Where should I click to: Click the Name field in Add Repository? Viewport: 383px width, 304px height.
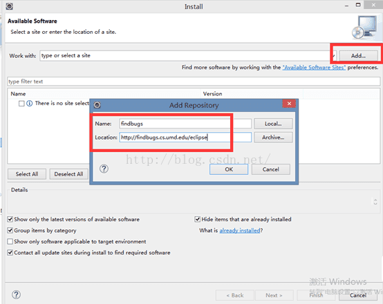coord(185,124)
